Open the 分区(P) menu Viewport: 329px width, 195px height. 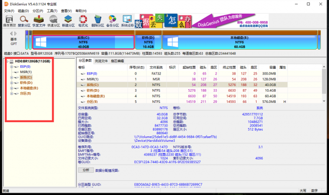(x=38, y=11)
